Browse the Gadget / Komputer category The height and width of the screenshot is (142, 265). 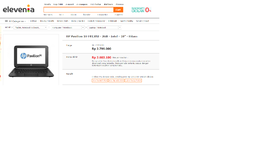point(96,21)
